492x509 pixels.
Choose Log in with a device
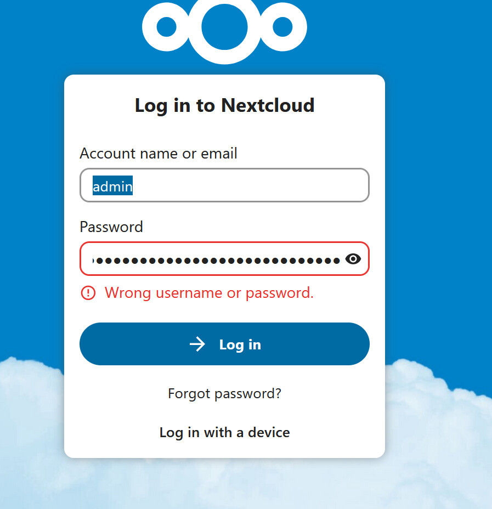[x=224, y=432]
